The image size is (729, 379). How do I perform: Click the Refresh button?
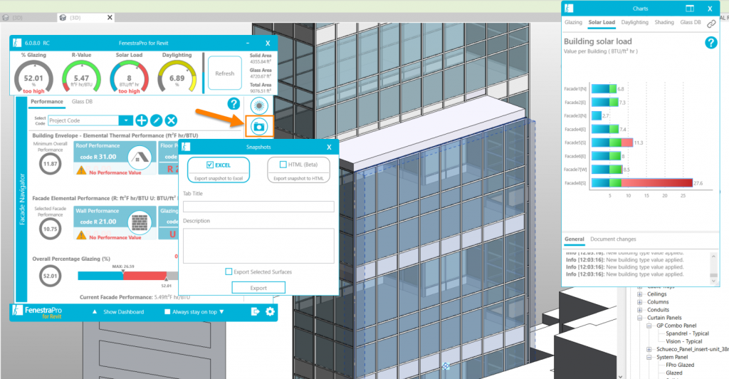224,73
